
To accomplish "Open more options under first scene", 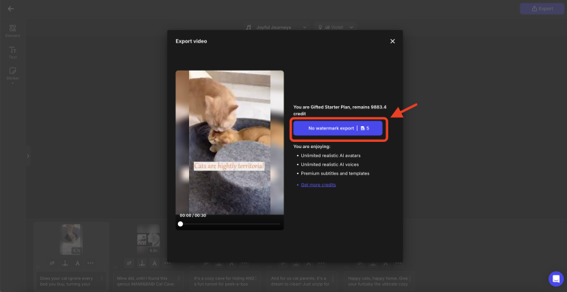I will point(90,263).
